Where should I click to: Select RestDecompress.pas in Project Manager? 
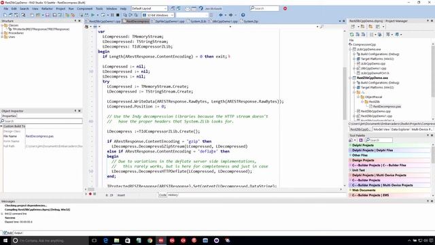387,106
